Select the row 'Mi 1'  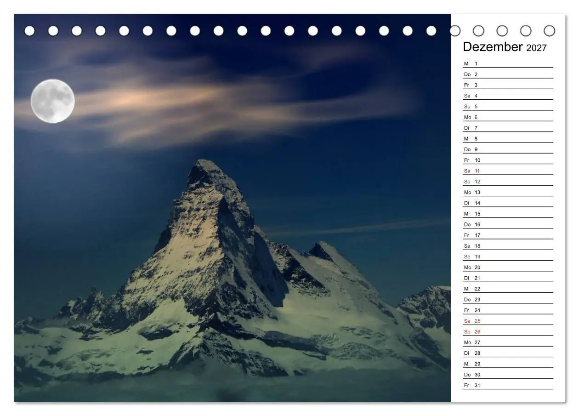[x=508, y=63]
